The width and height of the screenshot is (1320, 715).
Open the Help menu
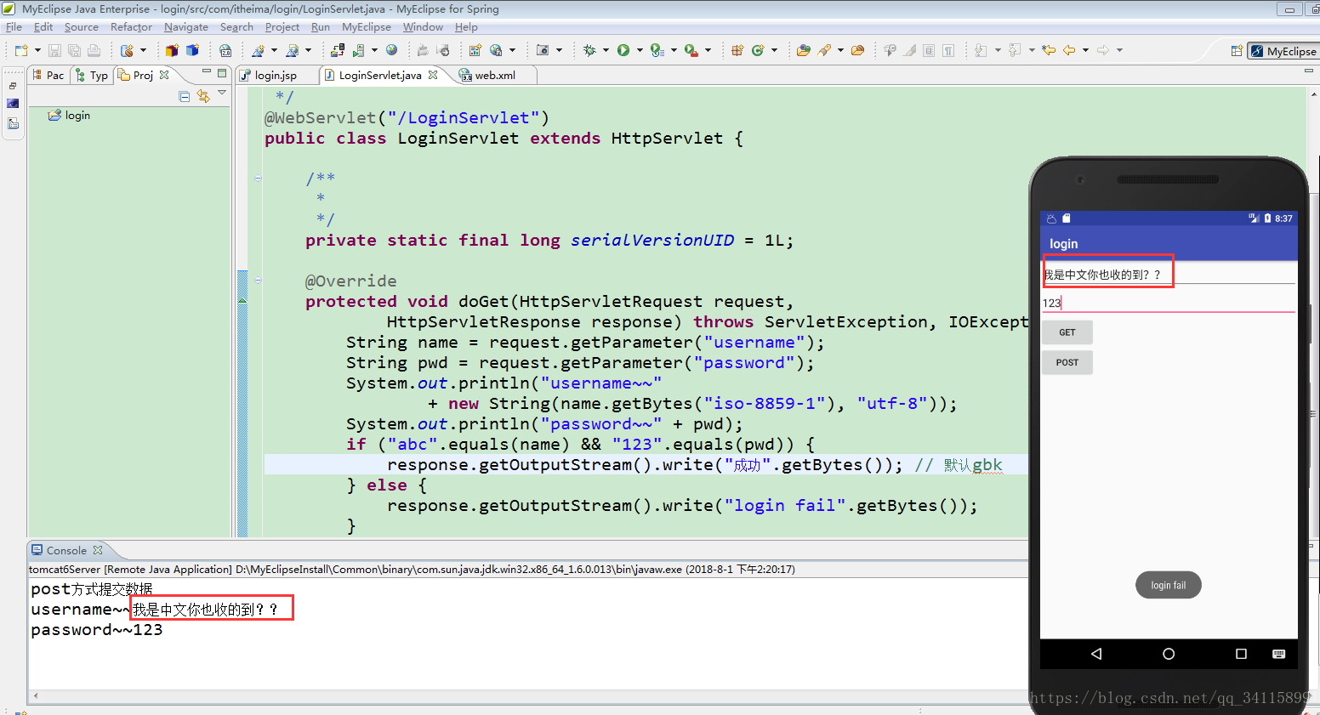click(x=466, y=27)
